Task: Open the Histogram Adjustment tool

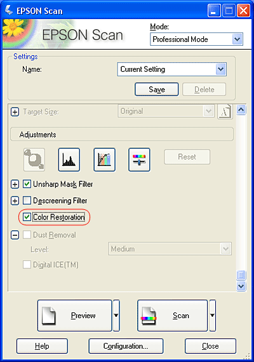Action: pyautogui.click(x=69, y=160)
